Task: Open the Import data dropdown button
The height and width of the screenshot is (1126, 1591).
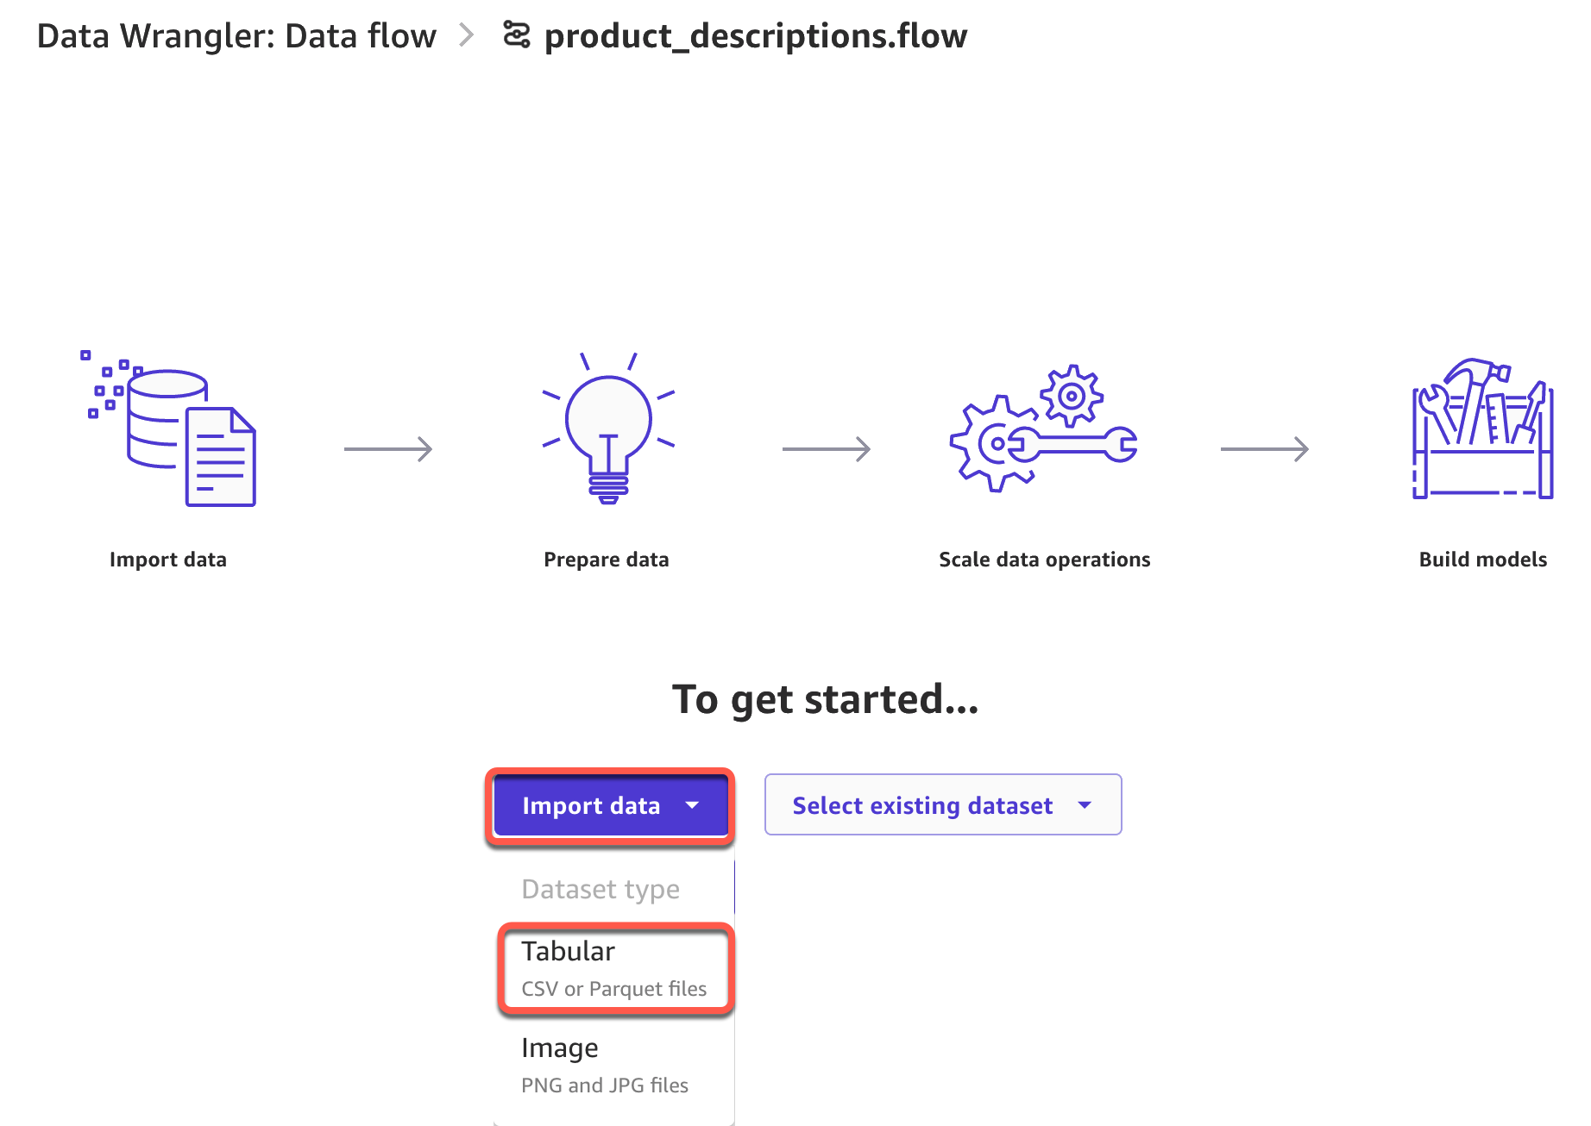Action: (591, 806)
